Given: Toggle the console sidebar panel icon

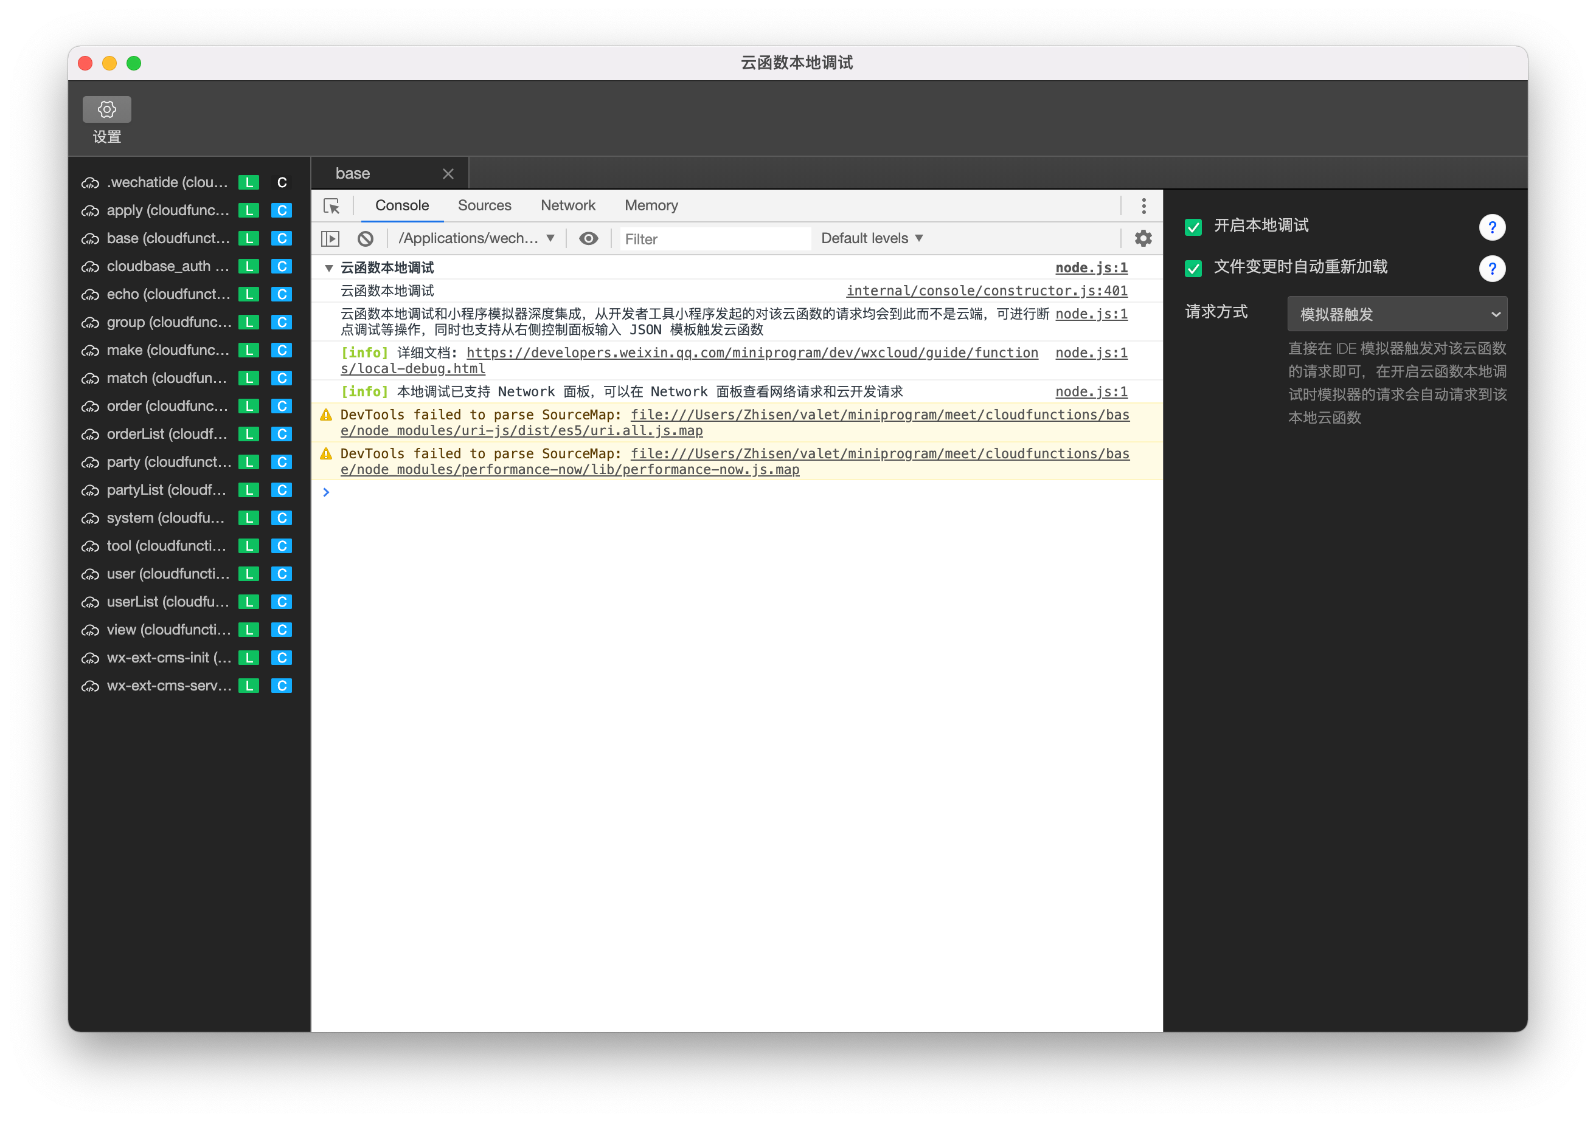Looking at the screenshot, I should pyautogui.click(x=330, y=238).
